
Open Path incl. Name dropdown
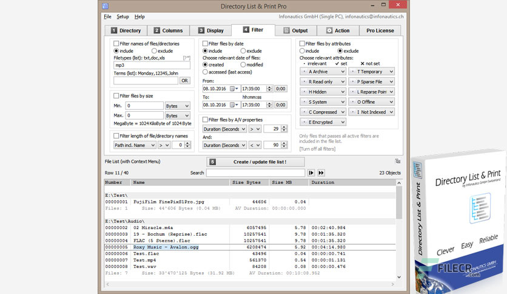click(x=135, y=145)
